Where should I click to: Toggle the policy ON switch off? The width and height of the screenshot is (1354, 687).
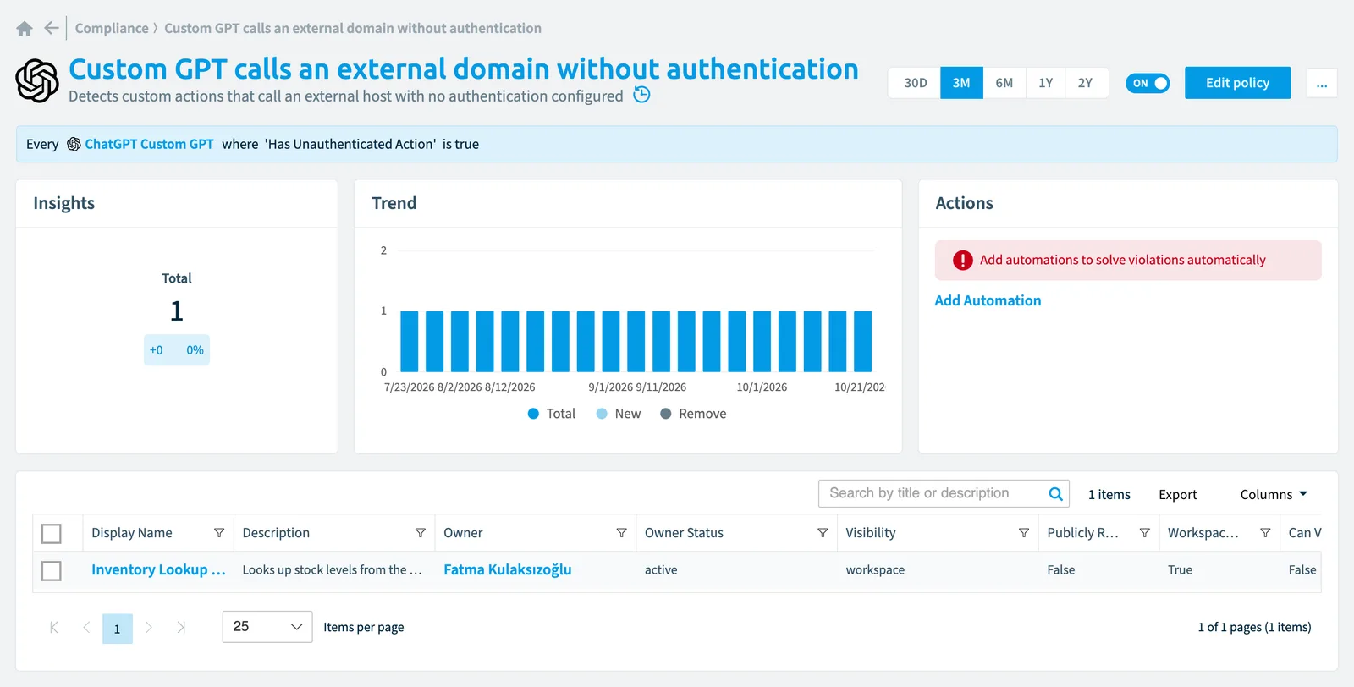point(1148,83)
